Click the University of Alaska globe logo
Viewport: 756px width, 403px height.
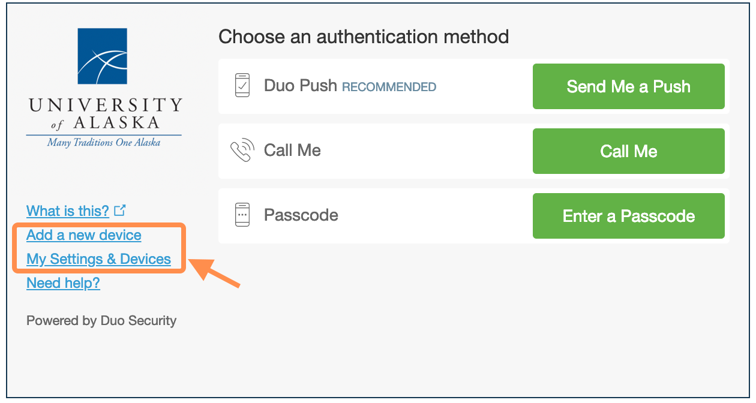click(x=103, y=59)
